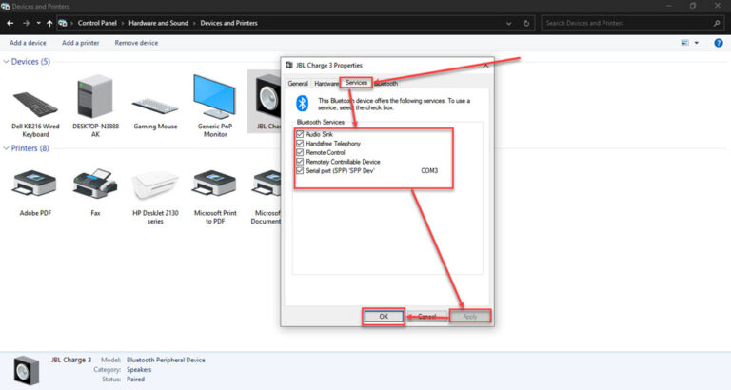Click the view options icon in toolbar

(685, 43)
